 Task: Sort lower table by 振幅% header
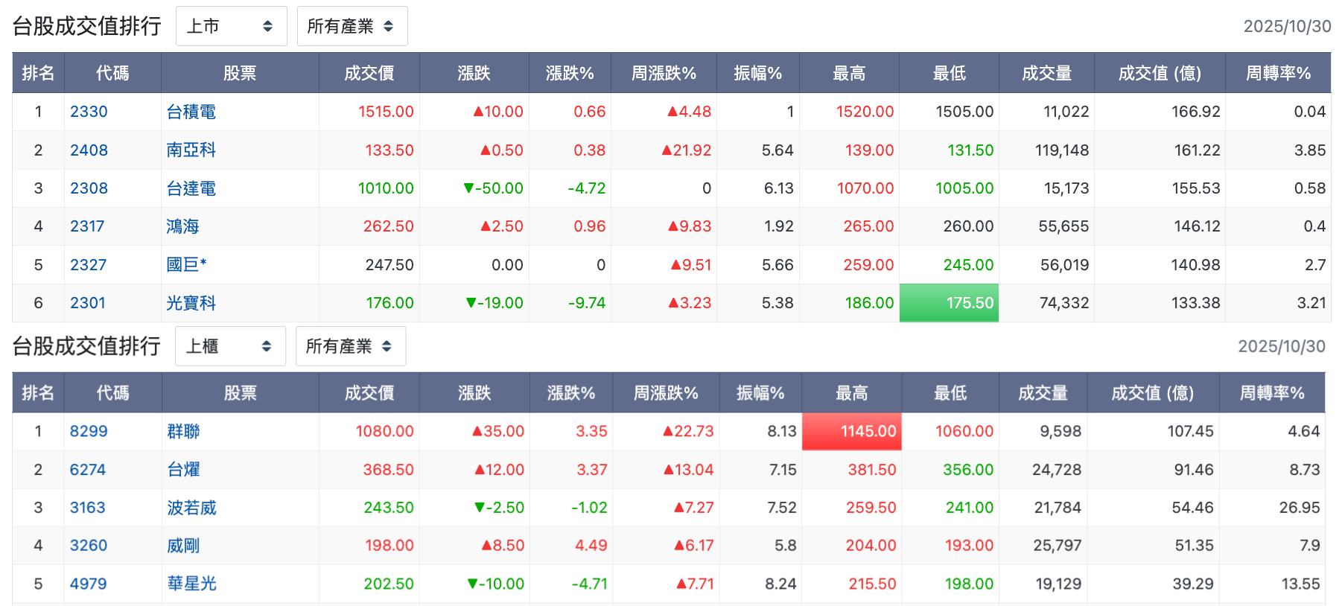tap(760, 393)
